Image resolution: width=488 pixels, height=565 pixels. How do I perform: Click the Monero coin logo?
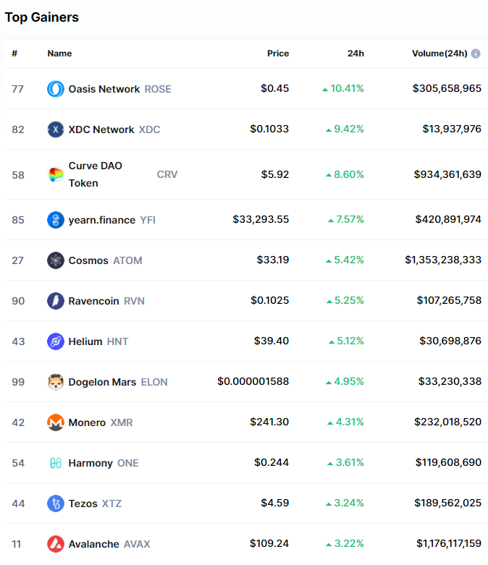click(x=56, y=422)
